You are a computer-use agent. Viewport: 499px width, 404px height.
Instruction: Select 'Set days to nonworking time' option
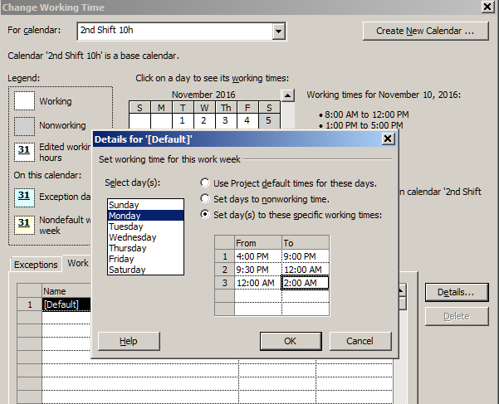pyautogui.click(x=205, y=198)
